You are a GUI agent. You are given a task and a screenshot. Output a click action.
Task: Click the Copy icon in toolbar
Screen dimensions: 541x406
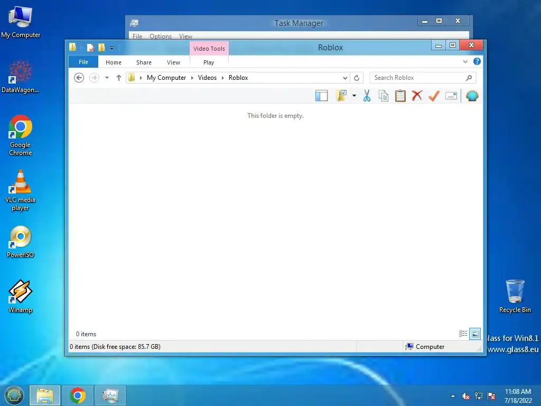pos(384,96)
